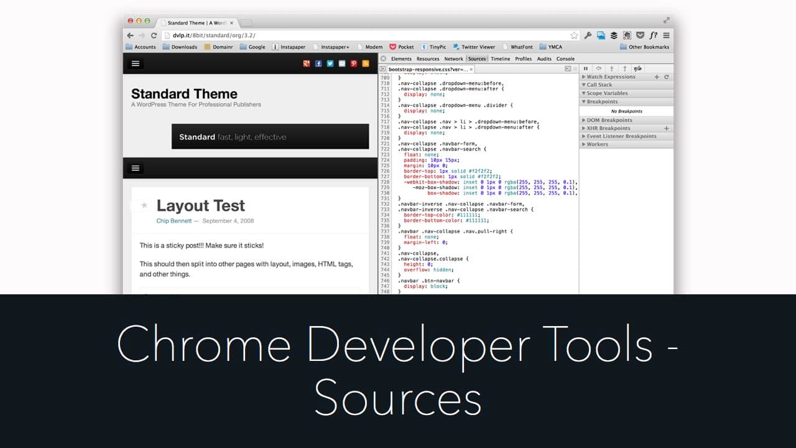The image size is (796, 448).
Task: Switch to the Timeline tab
Action: tap(501, 59)
